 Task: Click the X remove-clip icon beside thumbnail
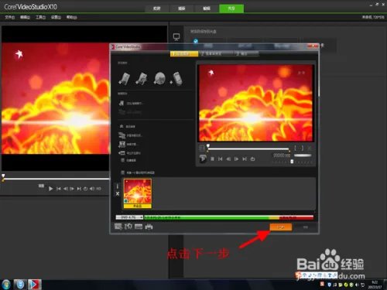pos(118,193)
